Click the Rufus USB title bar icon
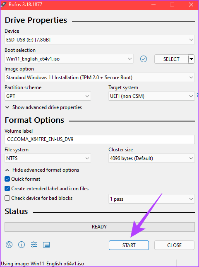199x267 pixels. pyautogui.click(x=4, y=5)
